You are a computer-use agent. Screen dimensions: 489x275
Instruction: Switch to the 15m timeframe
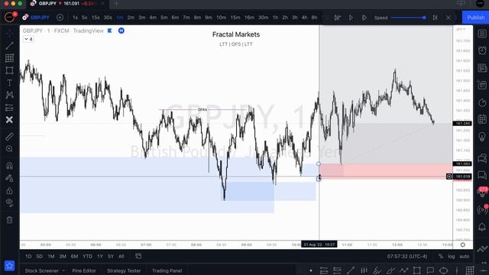pos(235,18)
